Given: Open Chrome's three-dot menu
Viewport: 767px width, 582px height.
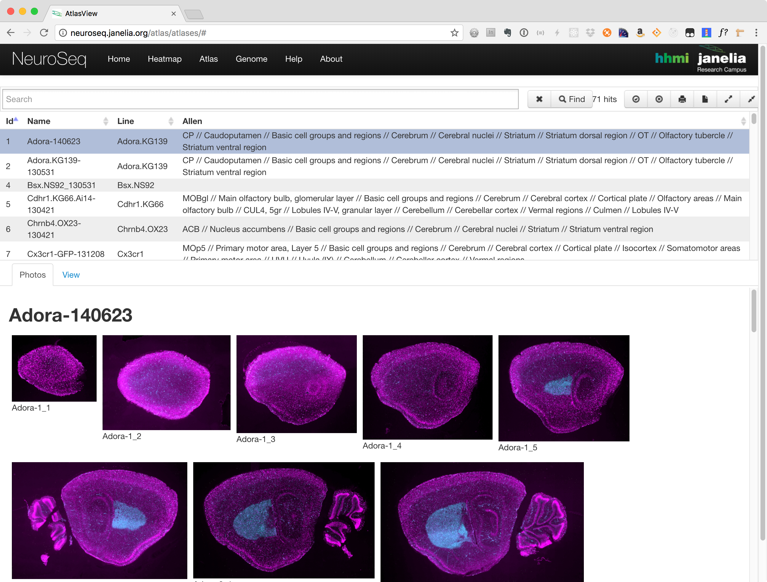Looking at the screenshot, I should click(x=756, y=33).
